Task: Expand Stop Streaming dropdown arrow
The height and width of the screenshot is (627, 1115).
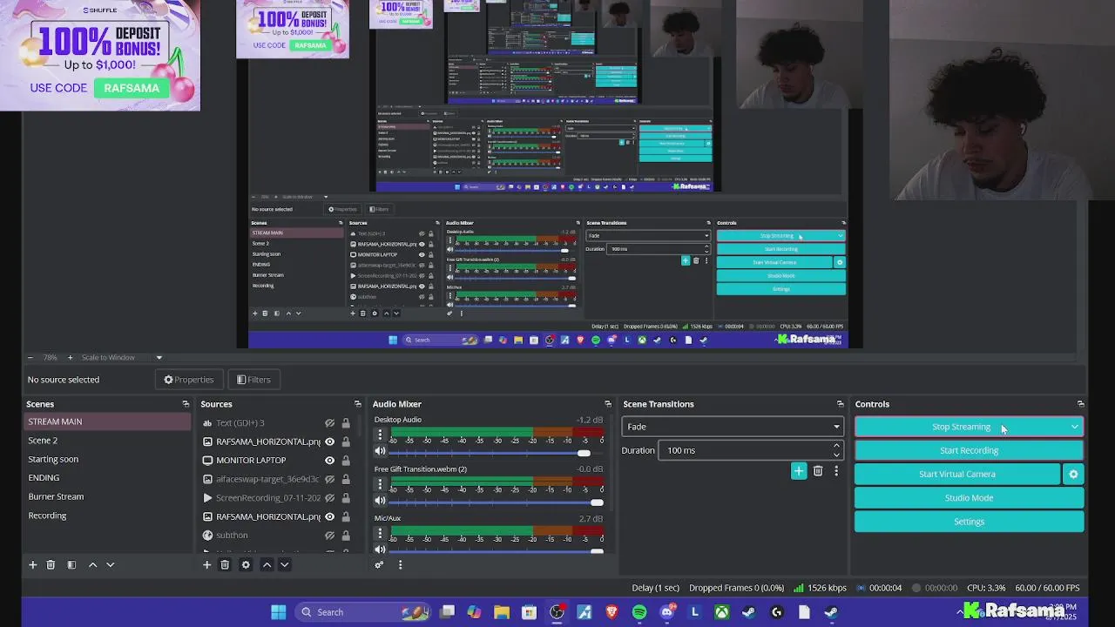Action: point(1074,427)
